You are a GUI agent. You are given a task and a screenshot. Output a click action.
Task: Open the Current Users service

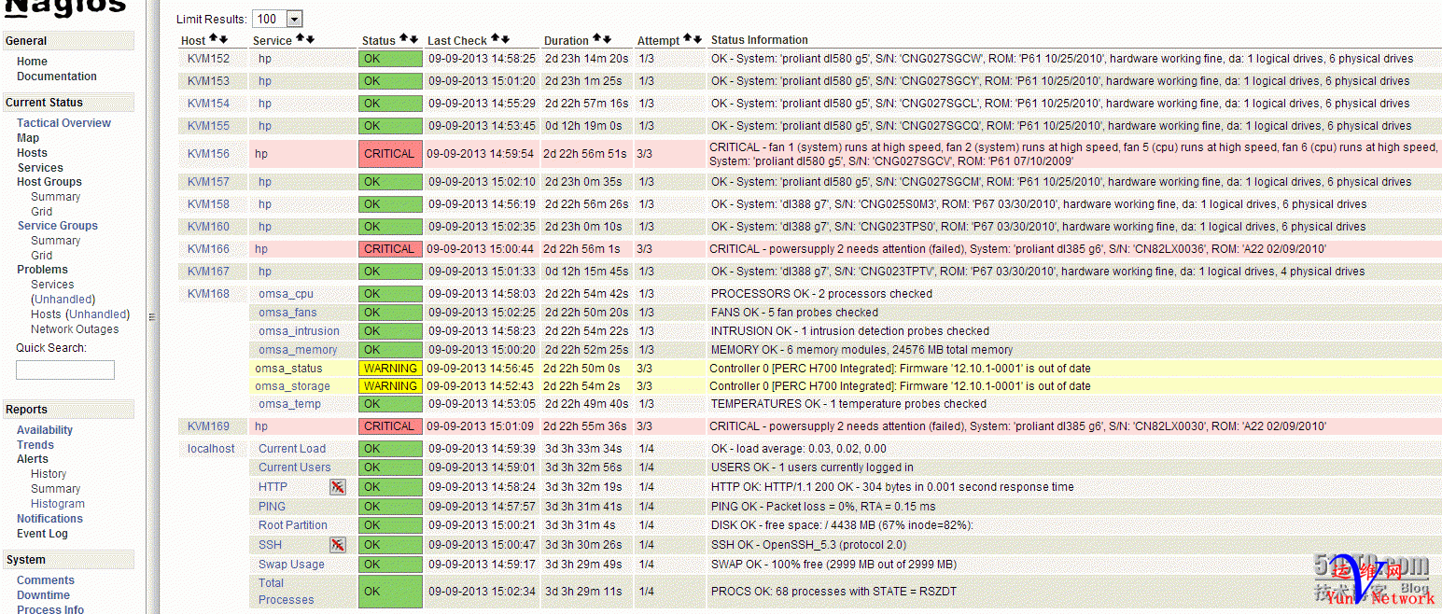(294, 467)
